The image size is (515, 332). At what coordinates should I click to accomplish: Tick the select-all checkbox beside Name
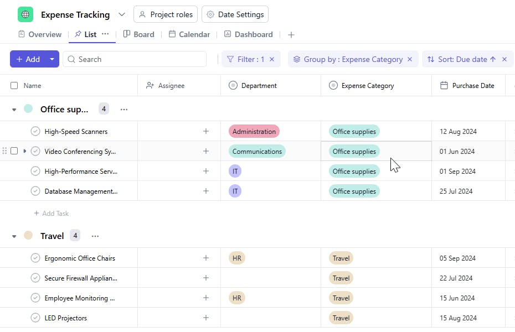pyautogui.click(x=14, y=86)
